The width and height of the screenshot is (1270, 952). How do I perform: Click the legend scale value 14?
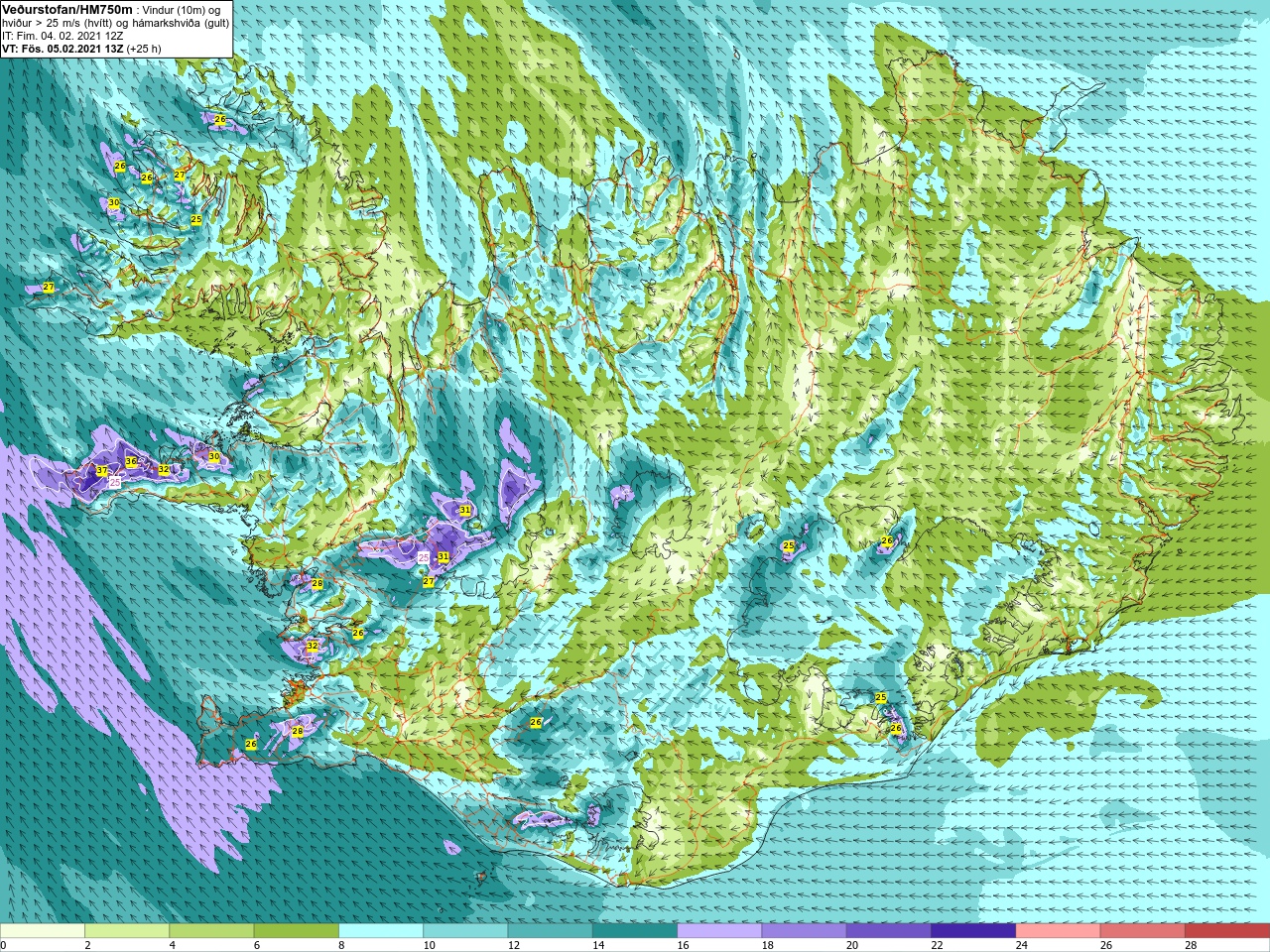598,945
